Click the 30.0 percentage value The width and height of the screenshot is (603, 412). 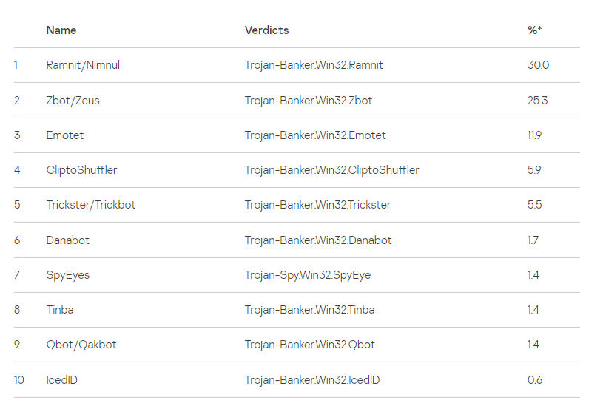click(x=538, y=65)
